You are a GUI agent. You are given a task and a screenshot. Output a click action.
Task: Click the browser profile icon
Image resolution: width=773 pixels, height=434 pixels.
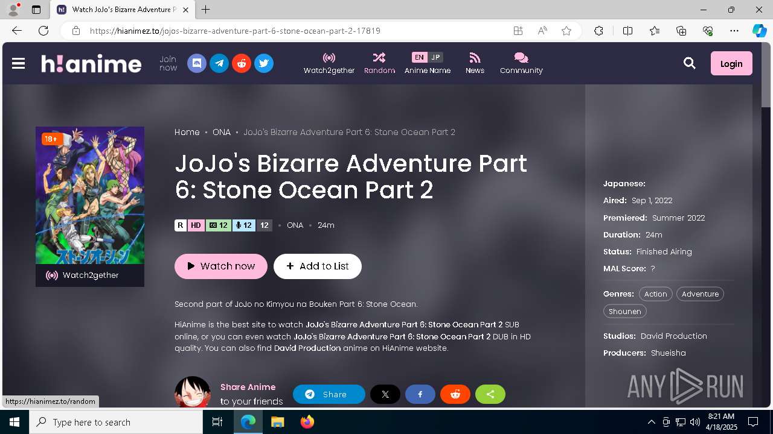[x=13, y=10]
